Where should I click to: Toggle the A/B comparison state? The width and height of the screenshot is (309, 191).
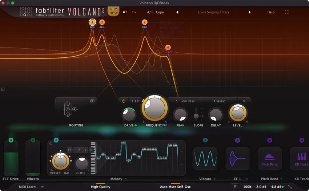click(x=150, y=12)
